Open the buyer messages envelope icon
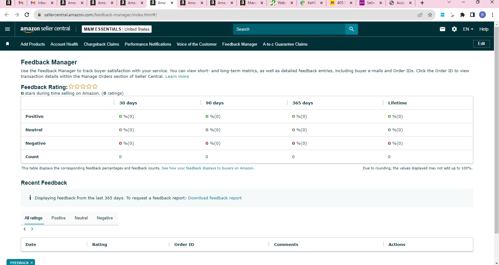The width and height of the screenshot is (499, 265). pos(443,29)
